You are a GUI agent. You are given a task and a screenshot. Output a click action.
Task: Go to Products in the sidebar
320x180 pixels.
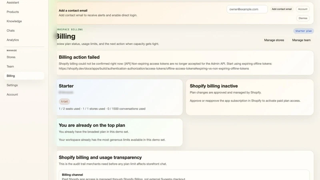13,12
